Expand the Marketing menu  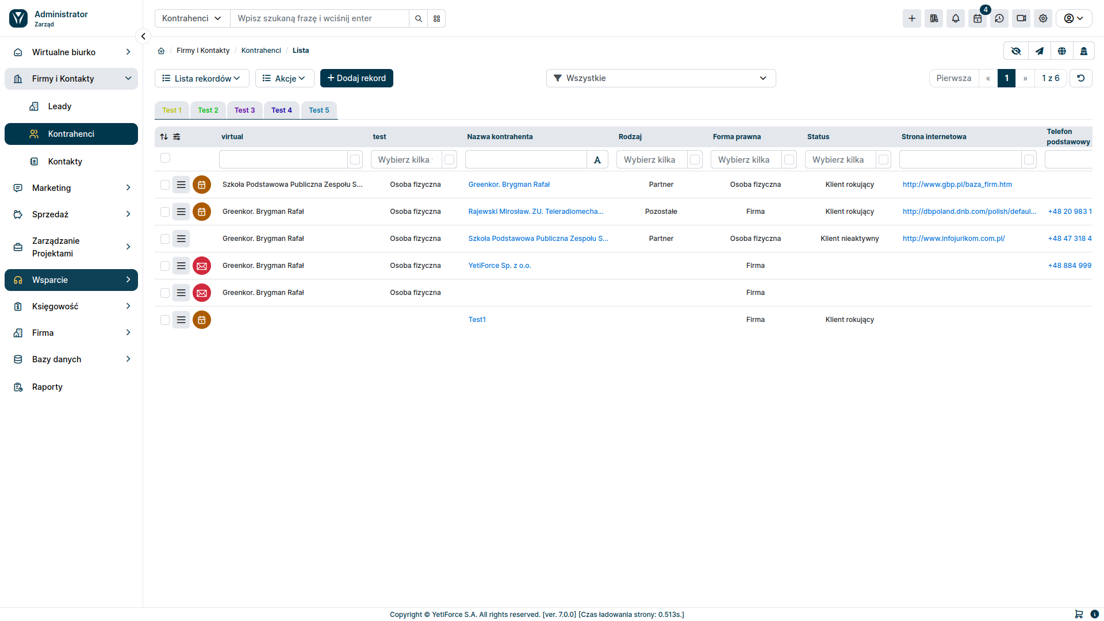point(71,188)
